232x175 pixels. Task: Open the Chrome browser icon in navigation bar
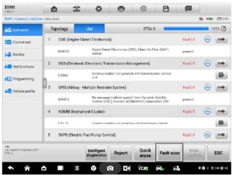[x=93, y=168]
